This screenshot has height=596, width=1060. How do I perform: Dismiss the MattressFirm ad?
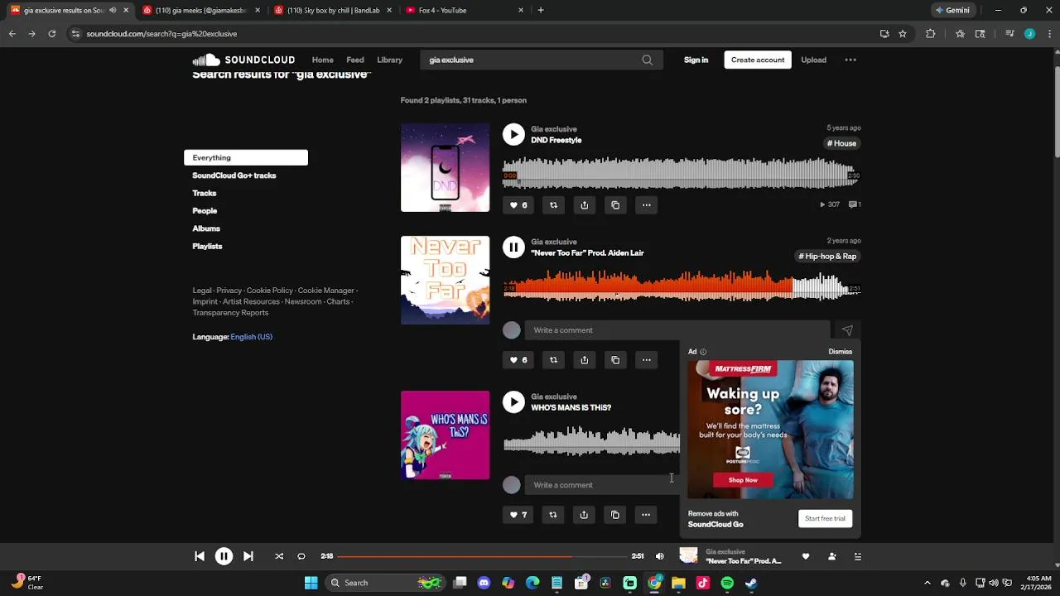coord(840,352)
